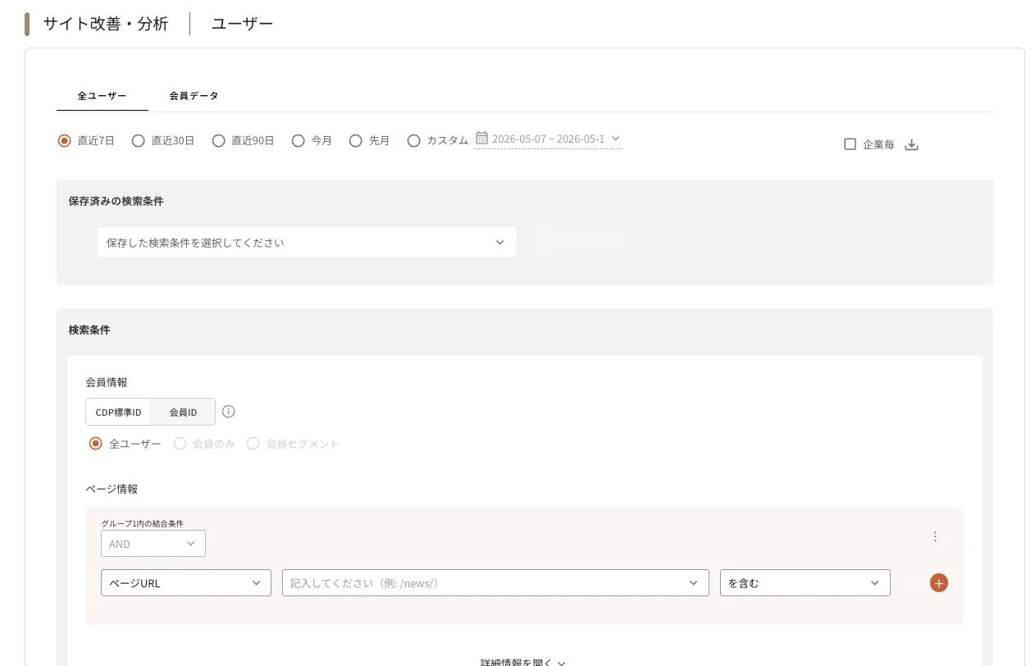
Task: Select the 会員セグメント radio option
Action: [x=253, y=444]
